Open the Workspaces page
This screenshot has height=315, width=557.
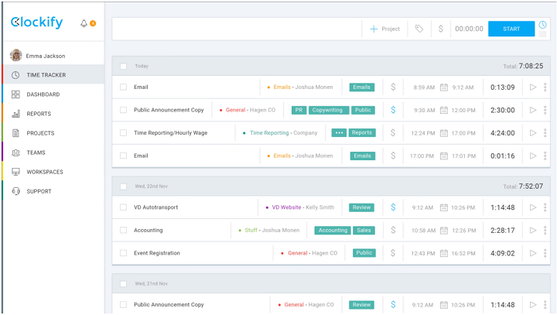[x=53, y=172]
